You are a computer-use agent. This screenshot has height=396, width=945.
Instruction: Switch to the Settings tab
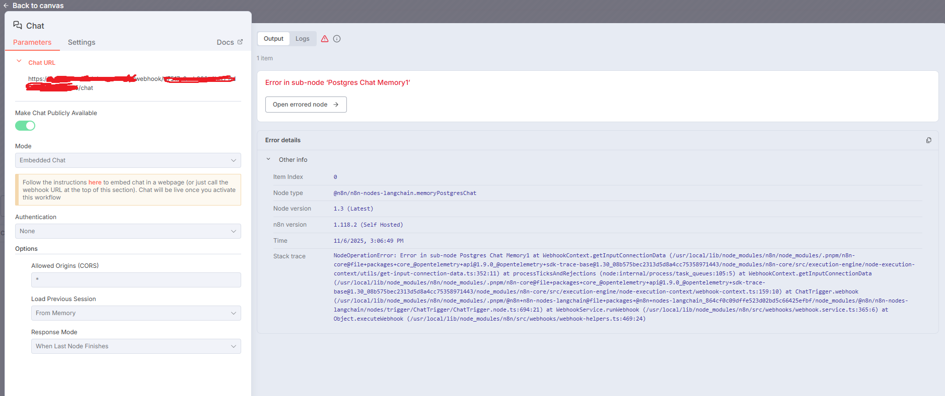(82, 42)
